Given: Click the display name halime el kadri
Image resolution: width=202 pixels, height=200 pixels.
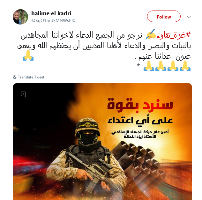Looking at the screenshot, I should pyautogui.click(x=51, y=13).
